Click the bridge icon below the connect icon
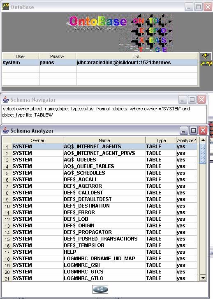213x299 pixels. (206, 64)
